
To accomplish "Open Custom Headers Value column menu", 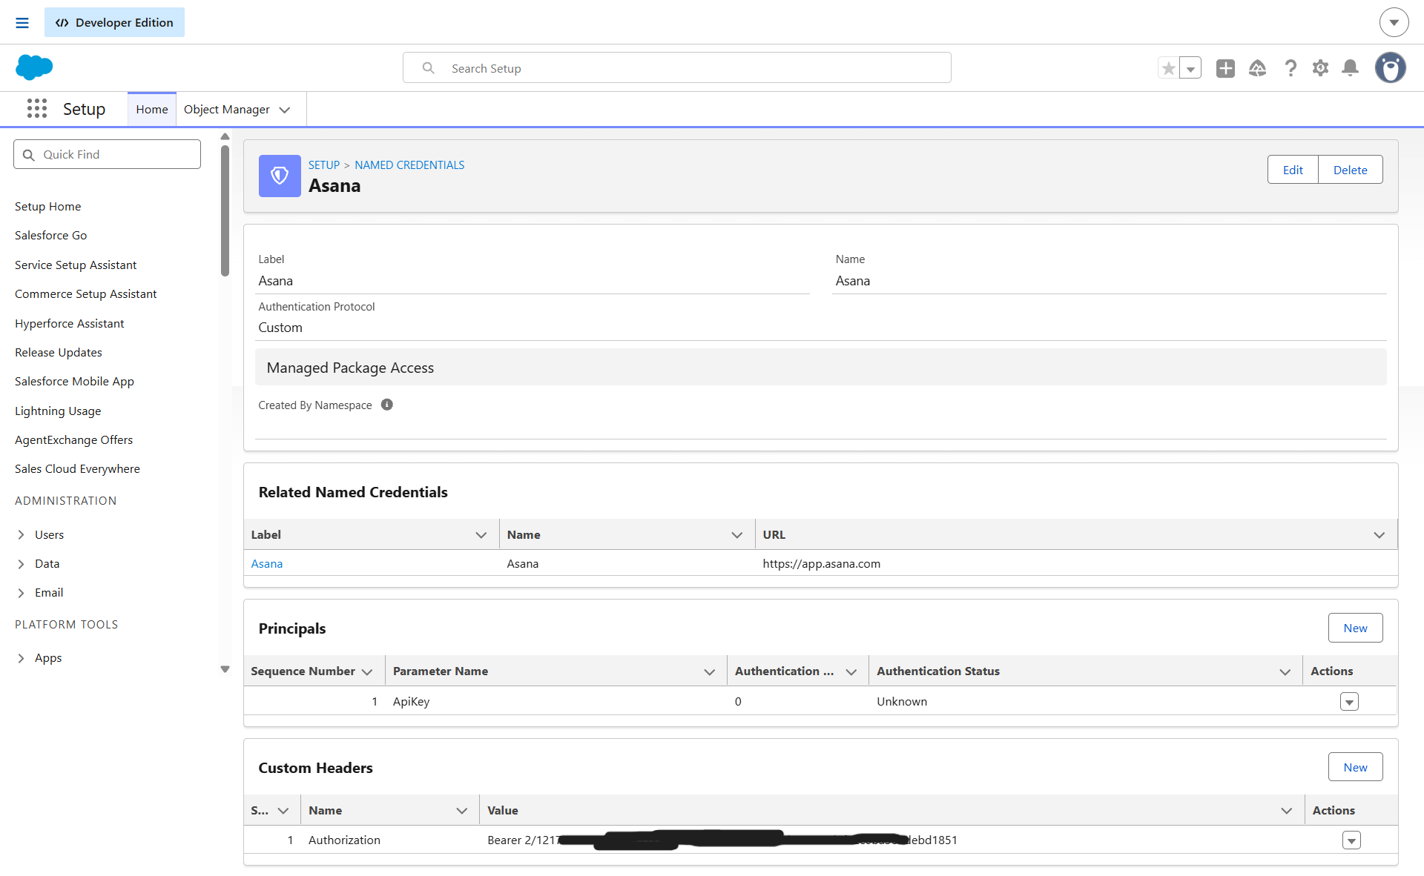I will [1286, 811].
